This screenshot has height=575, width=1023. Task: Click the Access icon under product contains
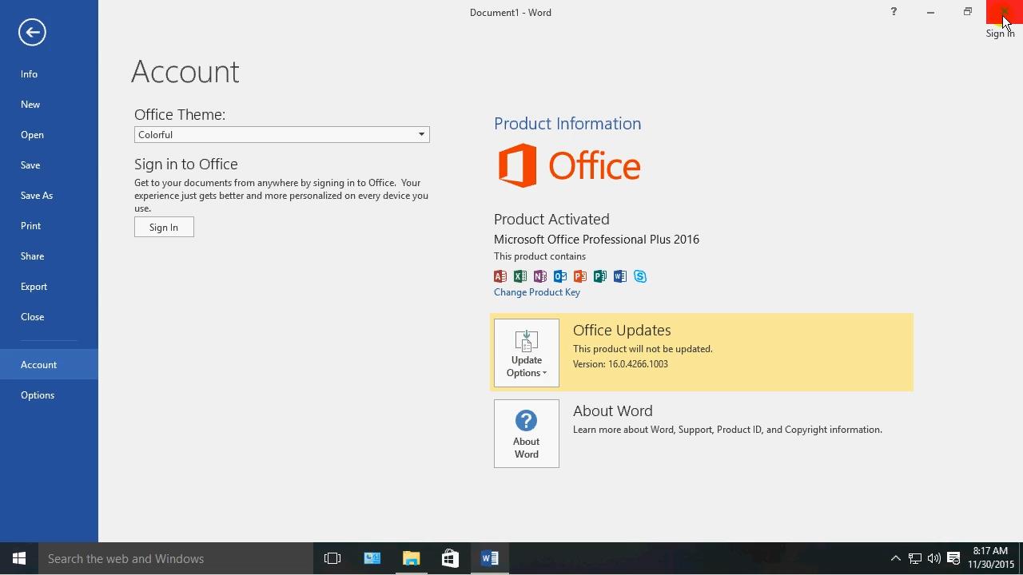coord(500,276)
